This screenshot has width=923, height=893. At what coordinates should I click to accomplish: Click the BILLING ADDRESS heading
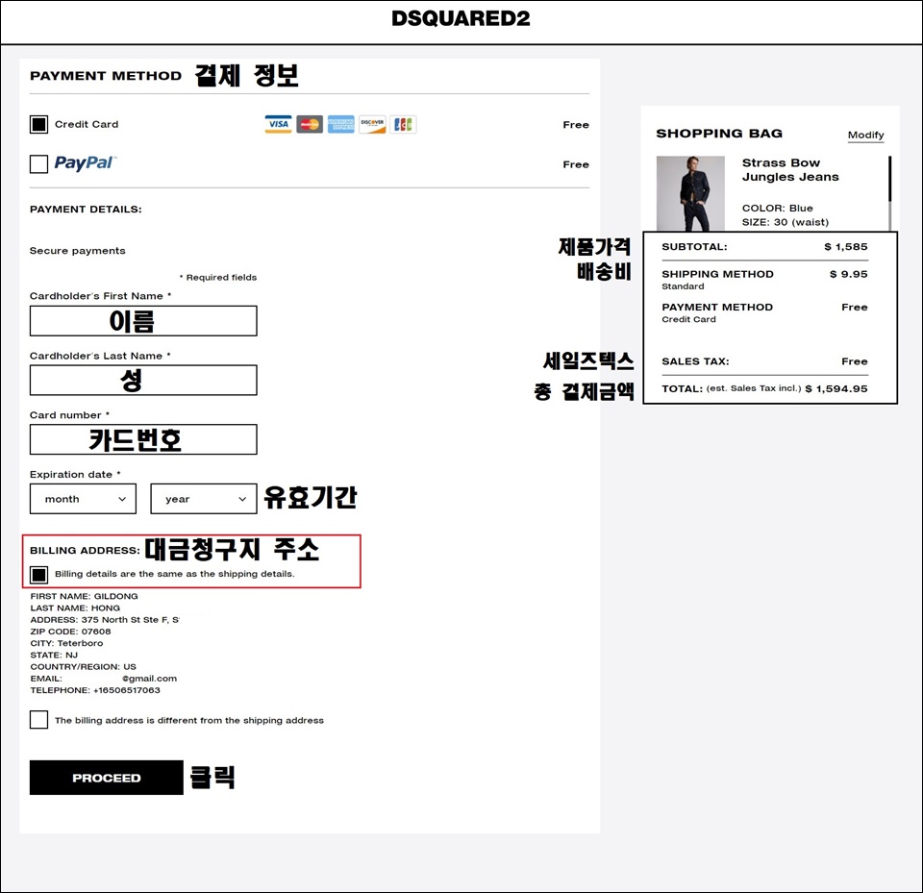(86, 551)
